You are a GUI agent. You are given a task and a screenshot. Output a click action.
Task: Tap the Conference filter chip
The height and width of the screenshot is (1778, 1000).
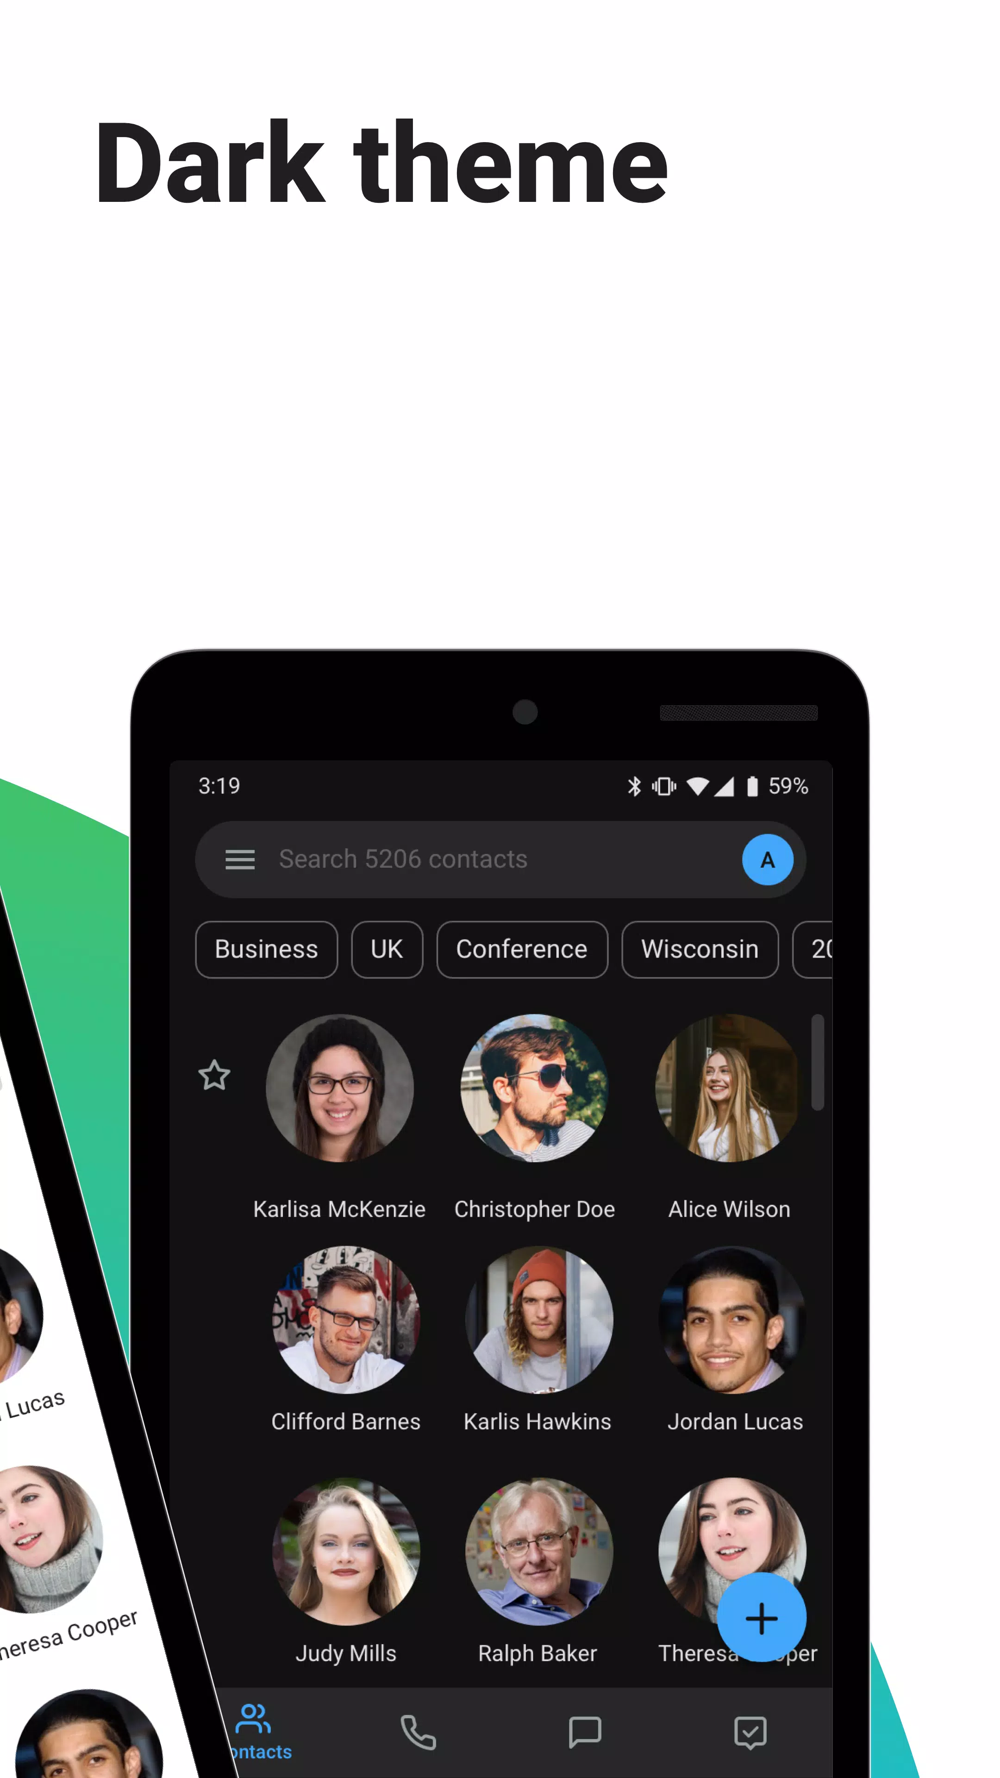(x=521, y=949)
